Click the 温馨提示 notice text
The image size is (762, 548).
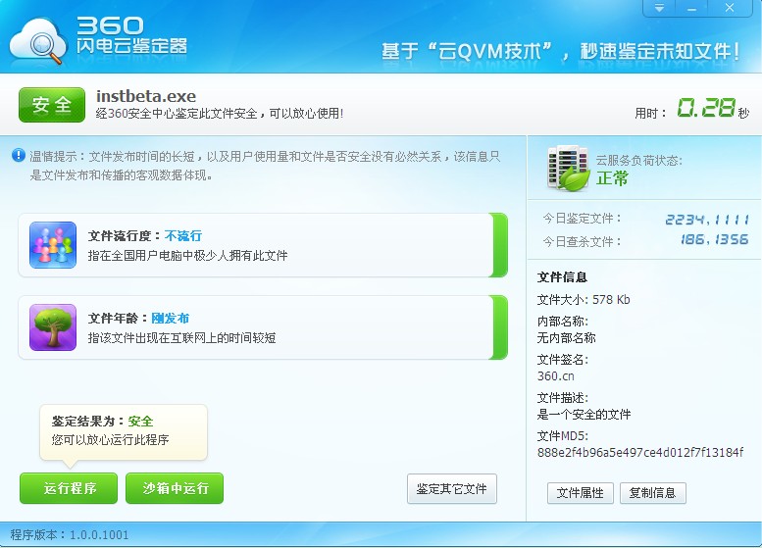coord(265,166)
